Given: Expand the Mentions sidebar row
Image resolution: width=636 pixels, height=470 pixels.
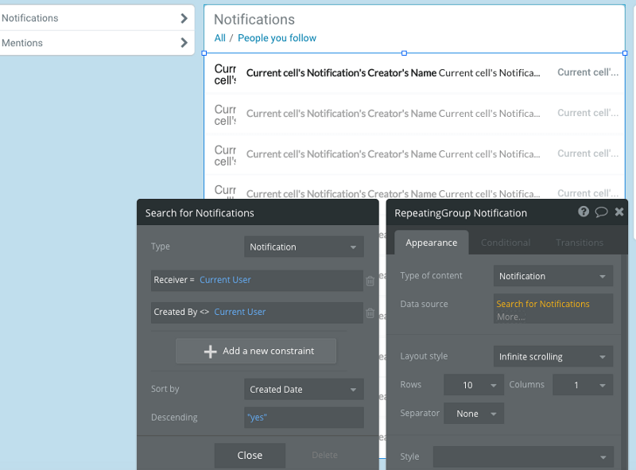Looking at the screenshot, I should [x=184, y=42].
